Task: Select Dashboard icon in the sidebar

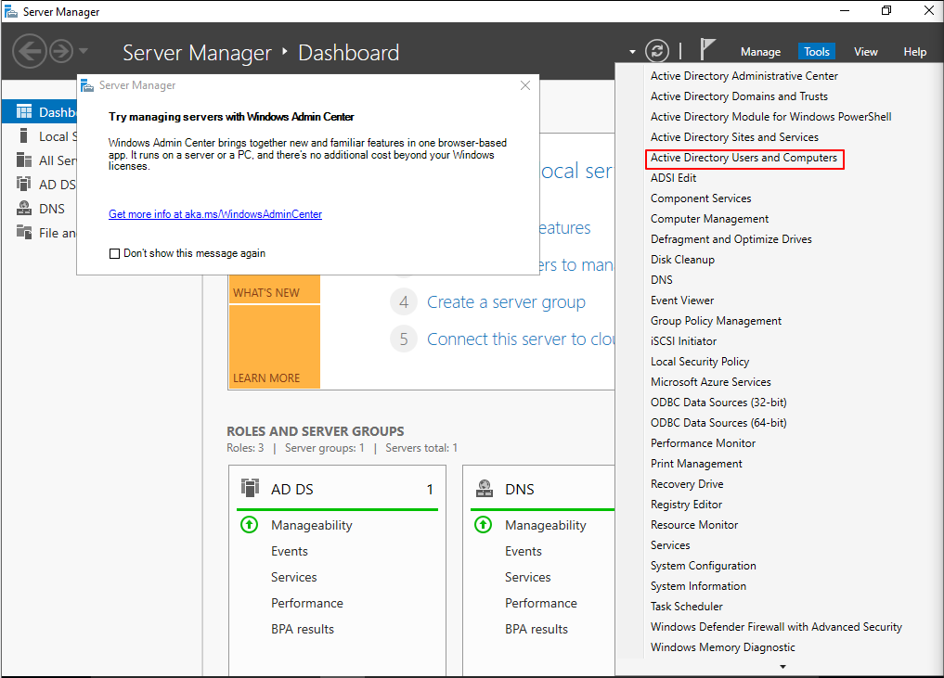Action: [x=24, y=112]
